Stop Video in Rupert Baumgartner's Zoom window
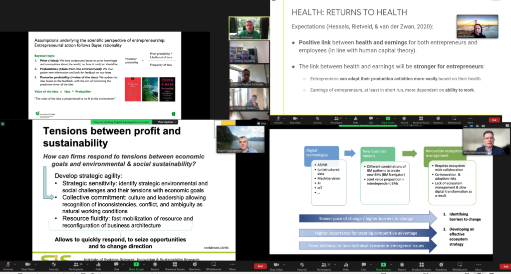The width and height of the screenshot is (511, 274). click(28, 266)
